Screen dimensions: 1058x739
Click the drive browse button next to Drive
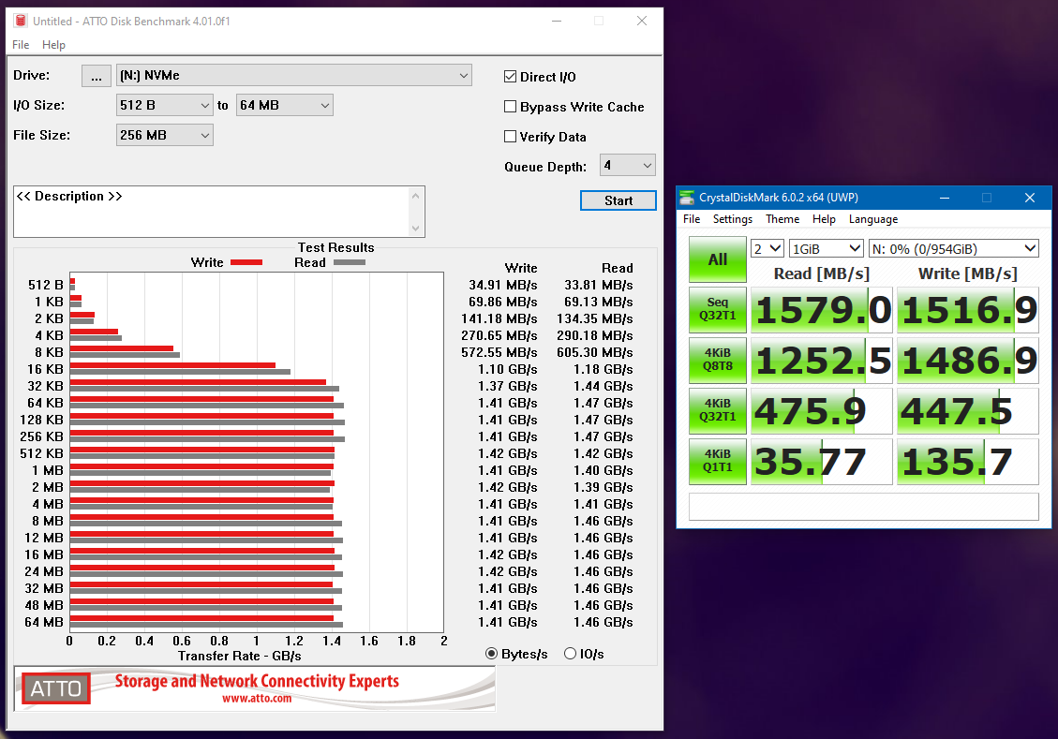pyautogui.click(x=97, y=76)
